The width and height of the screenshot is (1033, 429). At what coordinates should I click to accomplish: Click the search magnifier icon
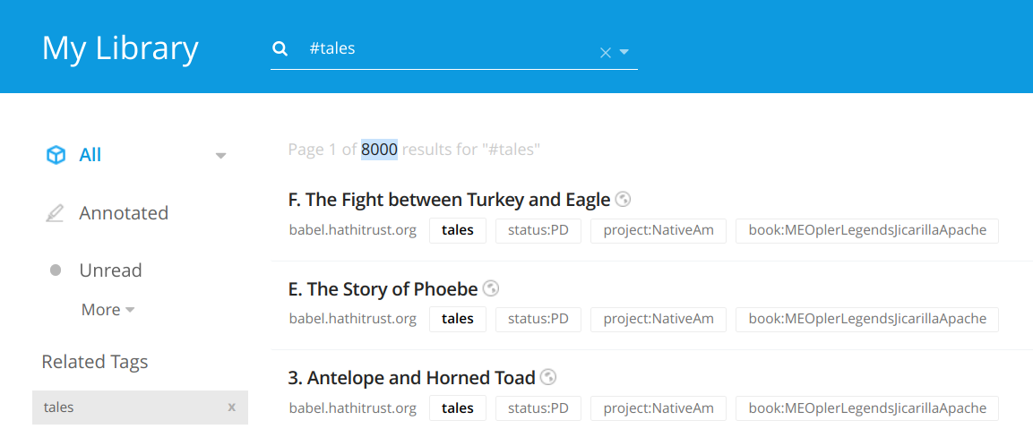(280, 49)
